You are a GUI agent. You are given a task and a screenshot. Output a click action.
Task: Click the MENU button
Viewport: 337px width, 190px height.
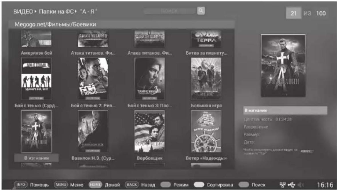pos(61,185)
